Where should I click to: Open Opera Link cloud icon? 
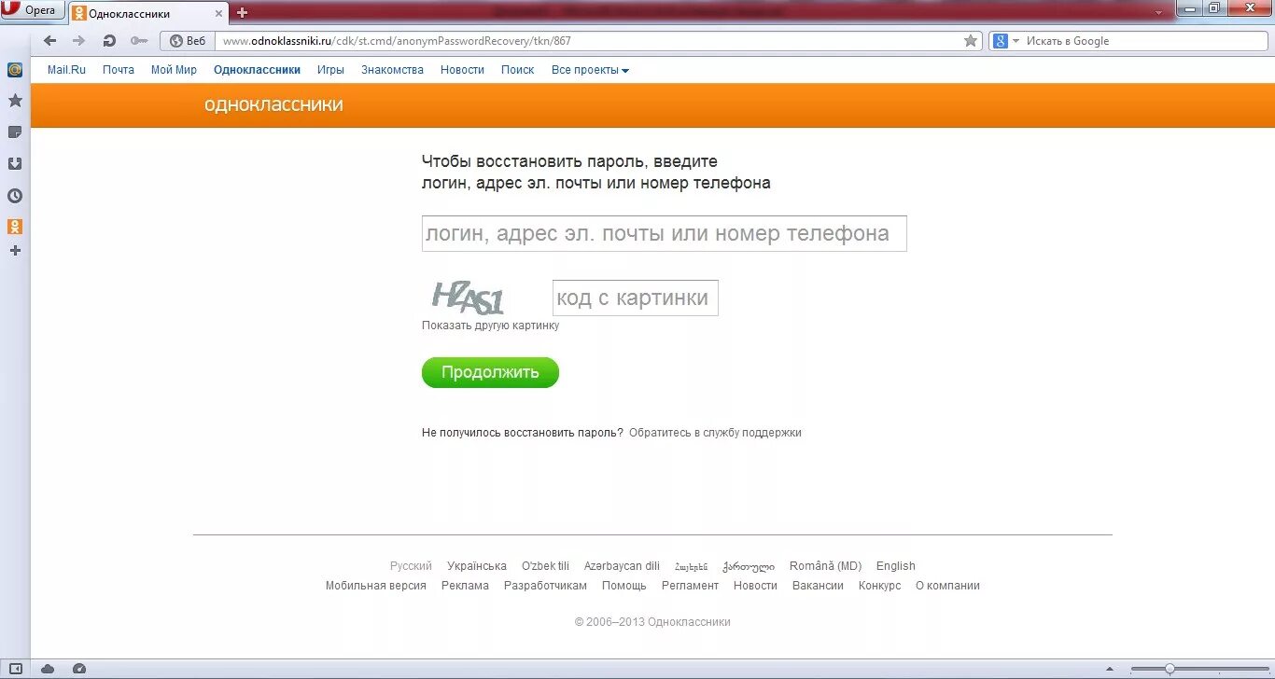click(48, 669)
